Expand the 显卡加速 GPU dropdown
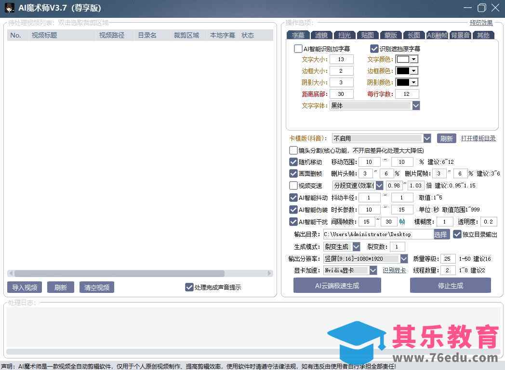The image size is (505, 370). (x=373, y=270)
